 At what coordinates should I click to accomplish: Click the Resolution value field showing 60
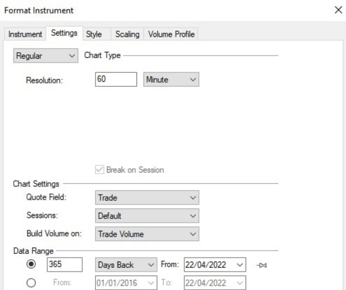[x=116, y=79]
